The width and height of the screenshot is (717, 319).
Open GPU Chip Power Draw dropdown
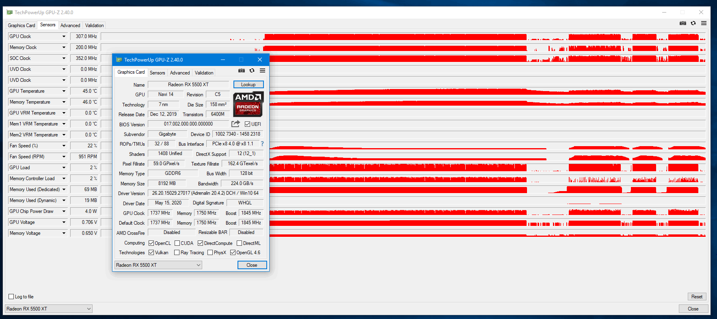pyautogui.click(x=64, y=211)
